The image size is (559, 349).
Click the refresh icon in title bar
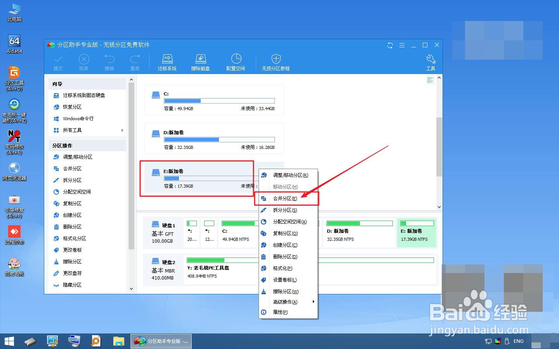(x=390, y=45)
